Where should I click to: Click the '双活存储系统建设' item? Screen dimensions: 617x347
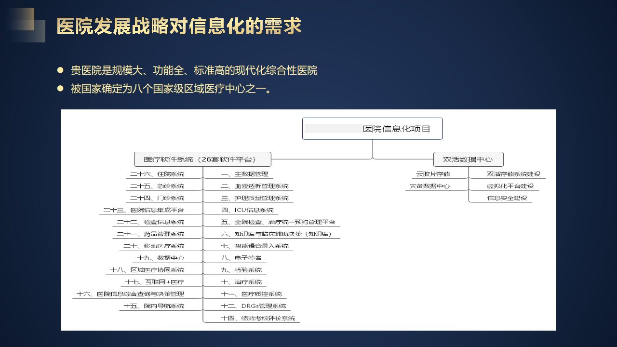(513, 174)
